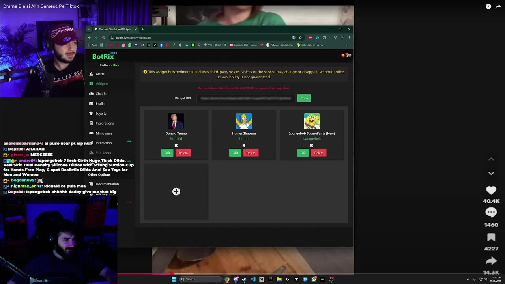
Task: Click the Homer Simpson thumbnail image
Action: [x=244, y=121]
